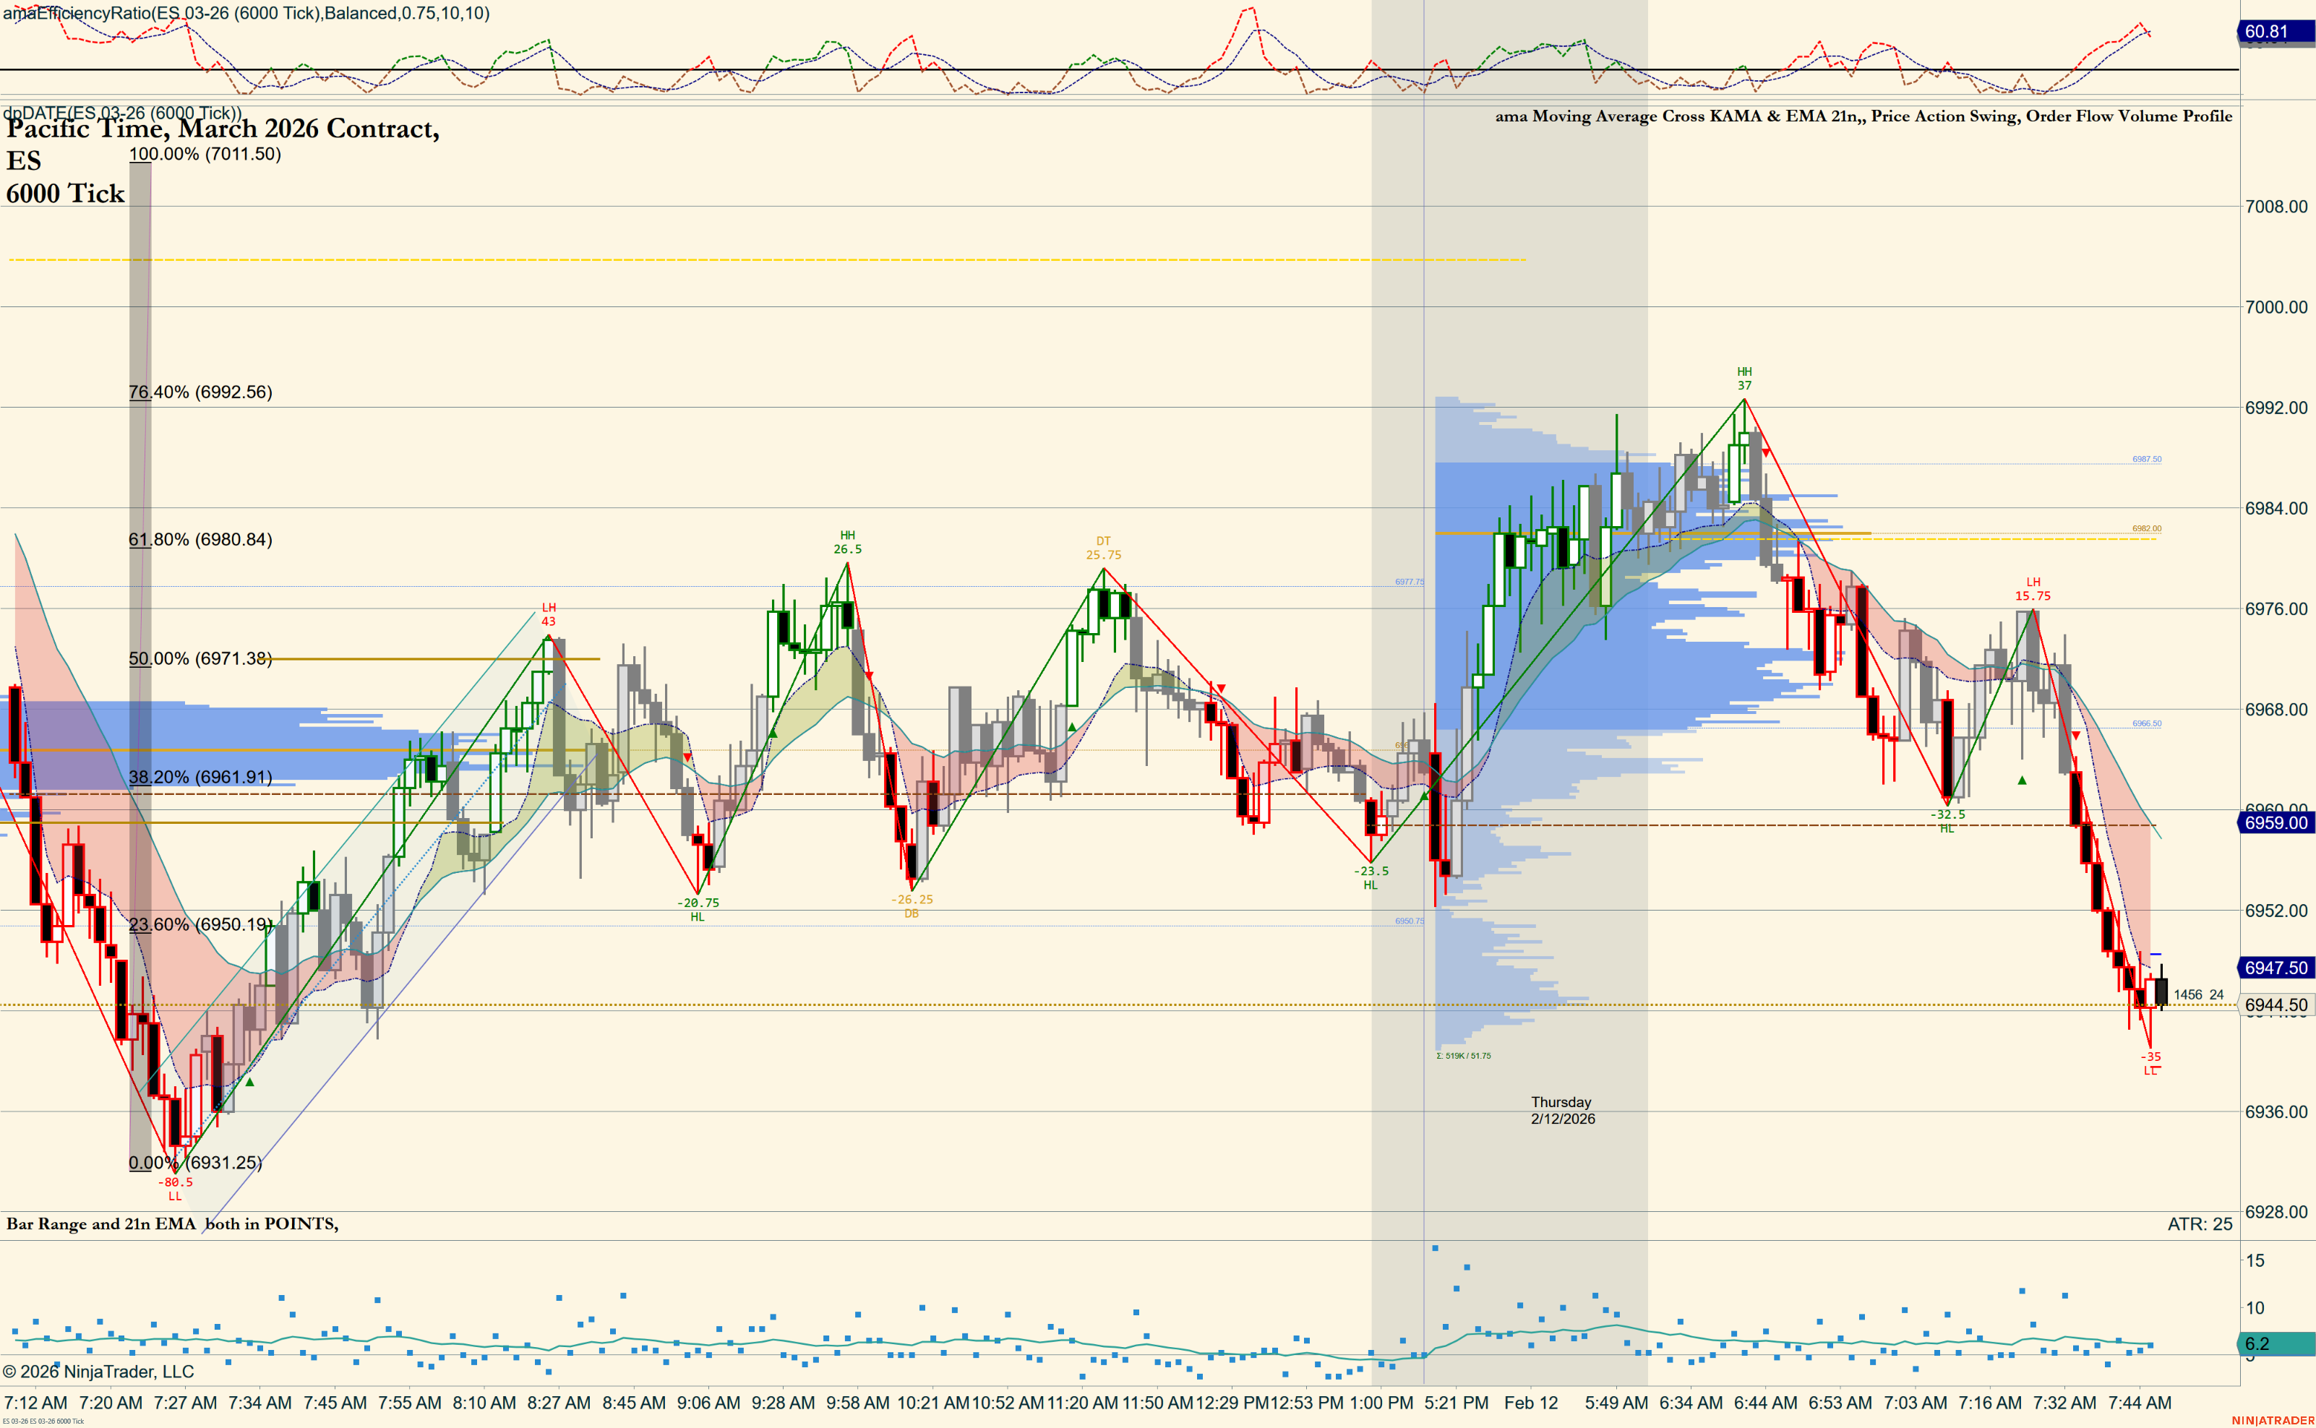The width and height of the screenshot is (2316, 1428).
Task: Click the 61.80% (6980.84) Fibonacci label
Action: [200, 539]
